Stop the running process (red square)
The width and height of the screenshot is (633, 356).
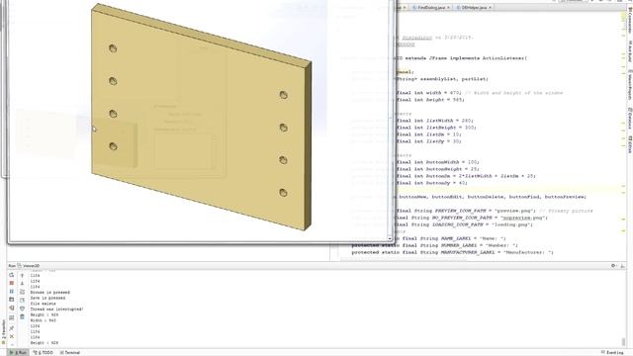[11, 283]
